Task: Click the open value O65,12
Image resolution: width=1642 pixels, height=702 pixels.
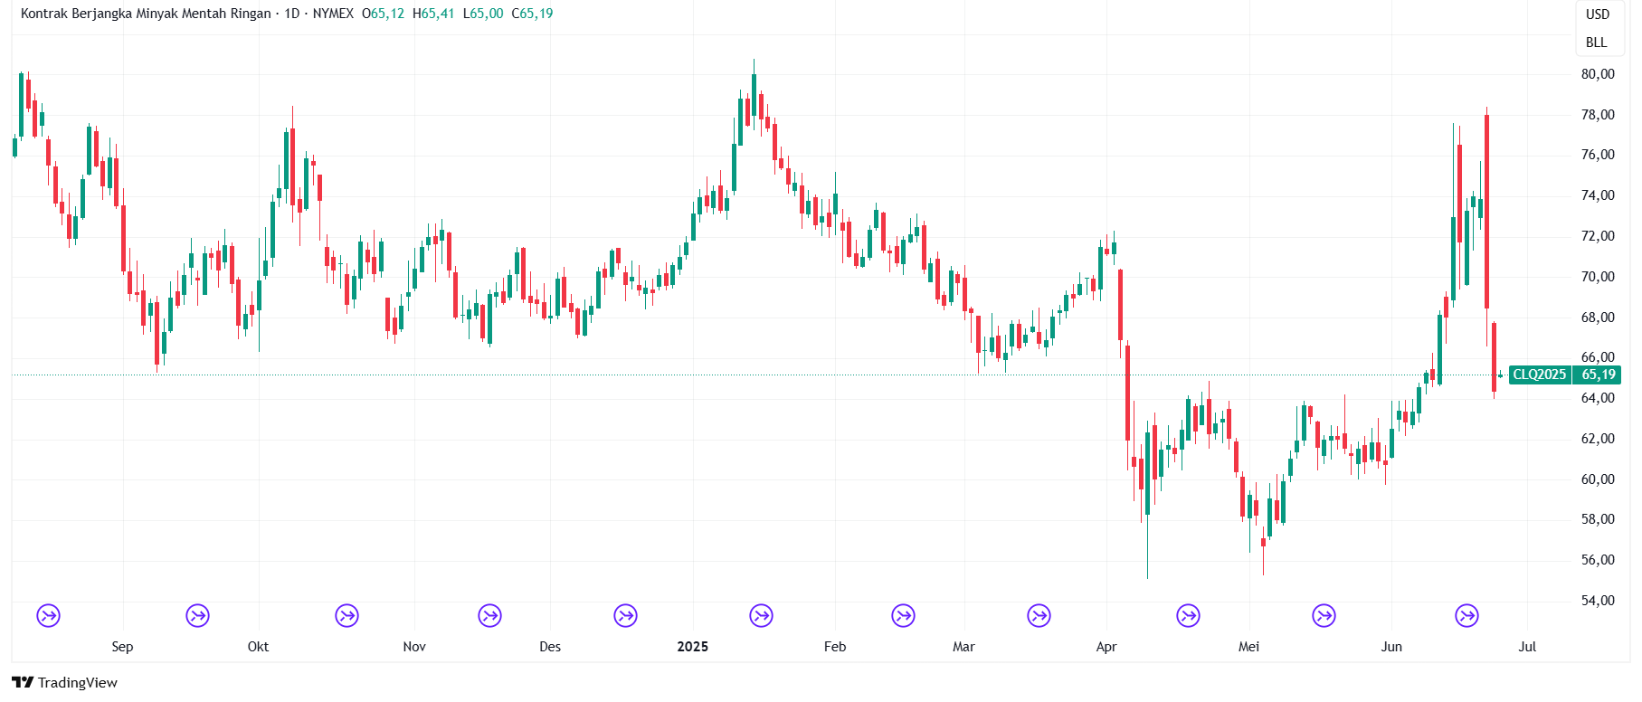Action: [384, 14]
